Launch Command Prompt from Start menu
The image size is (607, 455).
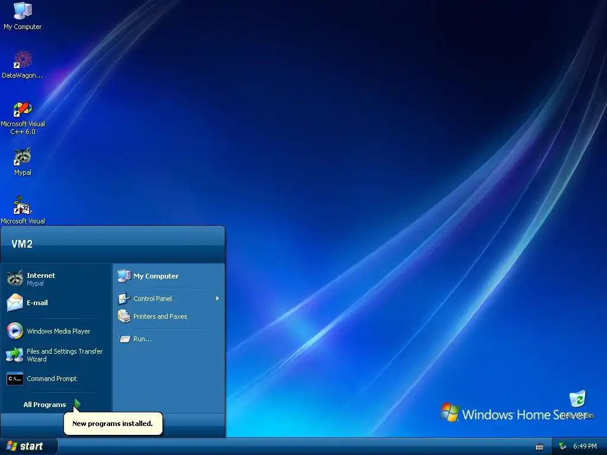click(x=56, y=379)
